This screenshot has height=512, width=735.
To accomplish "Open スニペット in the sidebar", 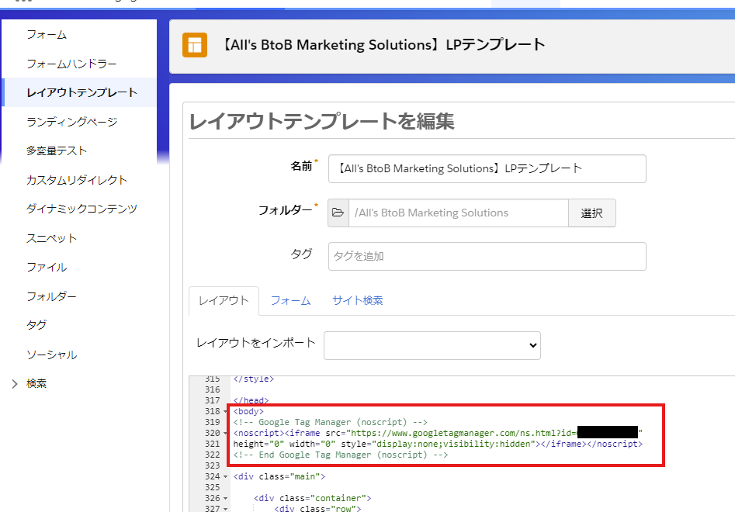I will pos(51,238).
